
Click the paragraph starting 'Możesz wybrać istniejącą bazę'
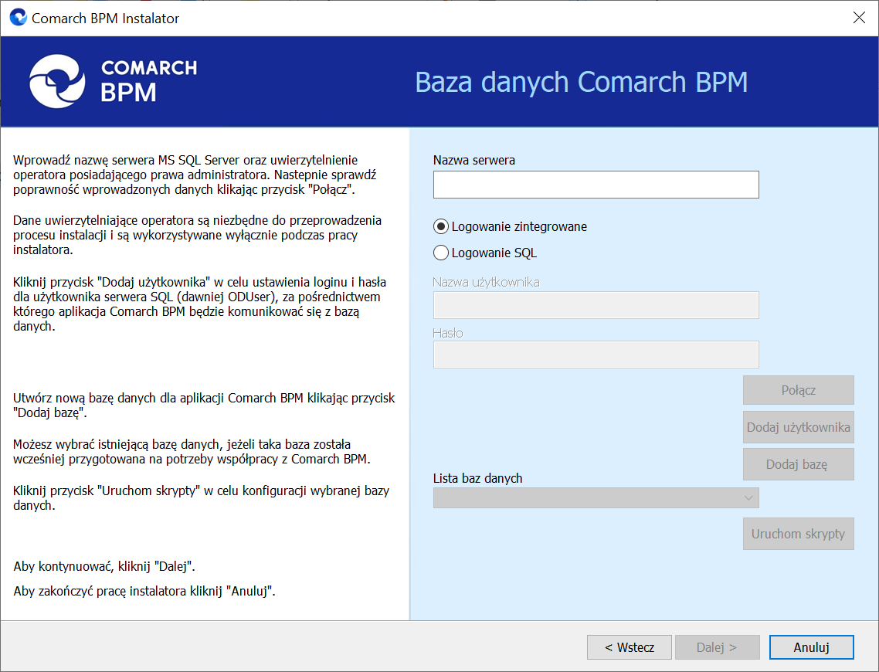pos(192,452)
